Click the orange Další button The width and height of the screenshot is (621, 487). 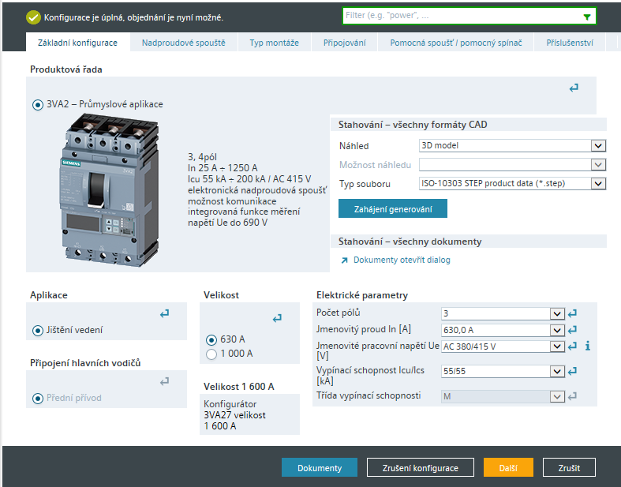[508, 467]
